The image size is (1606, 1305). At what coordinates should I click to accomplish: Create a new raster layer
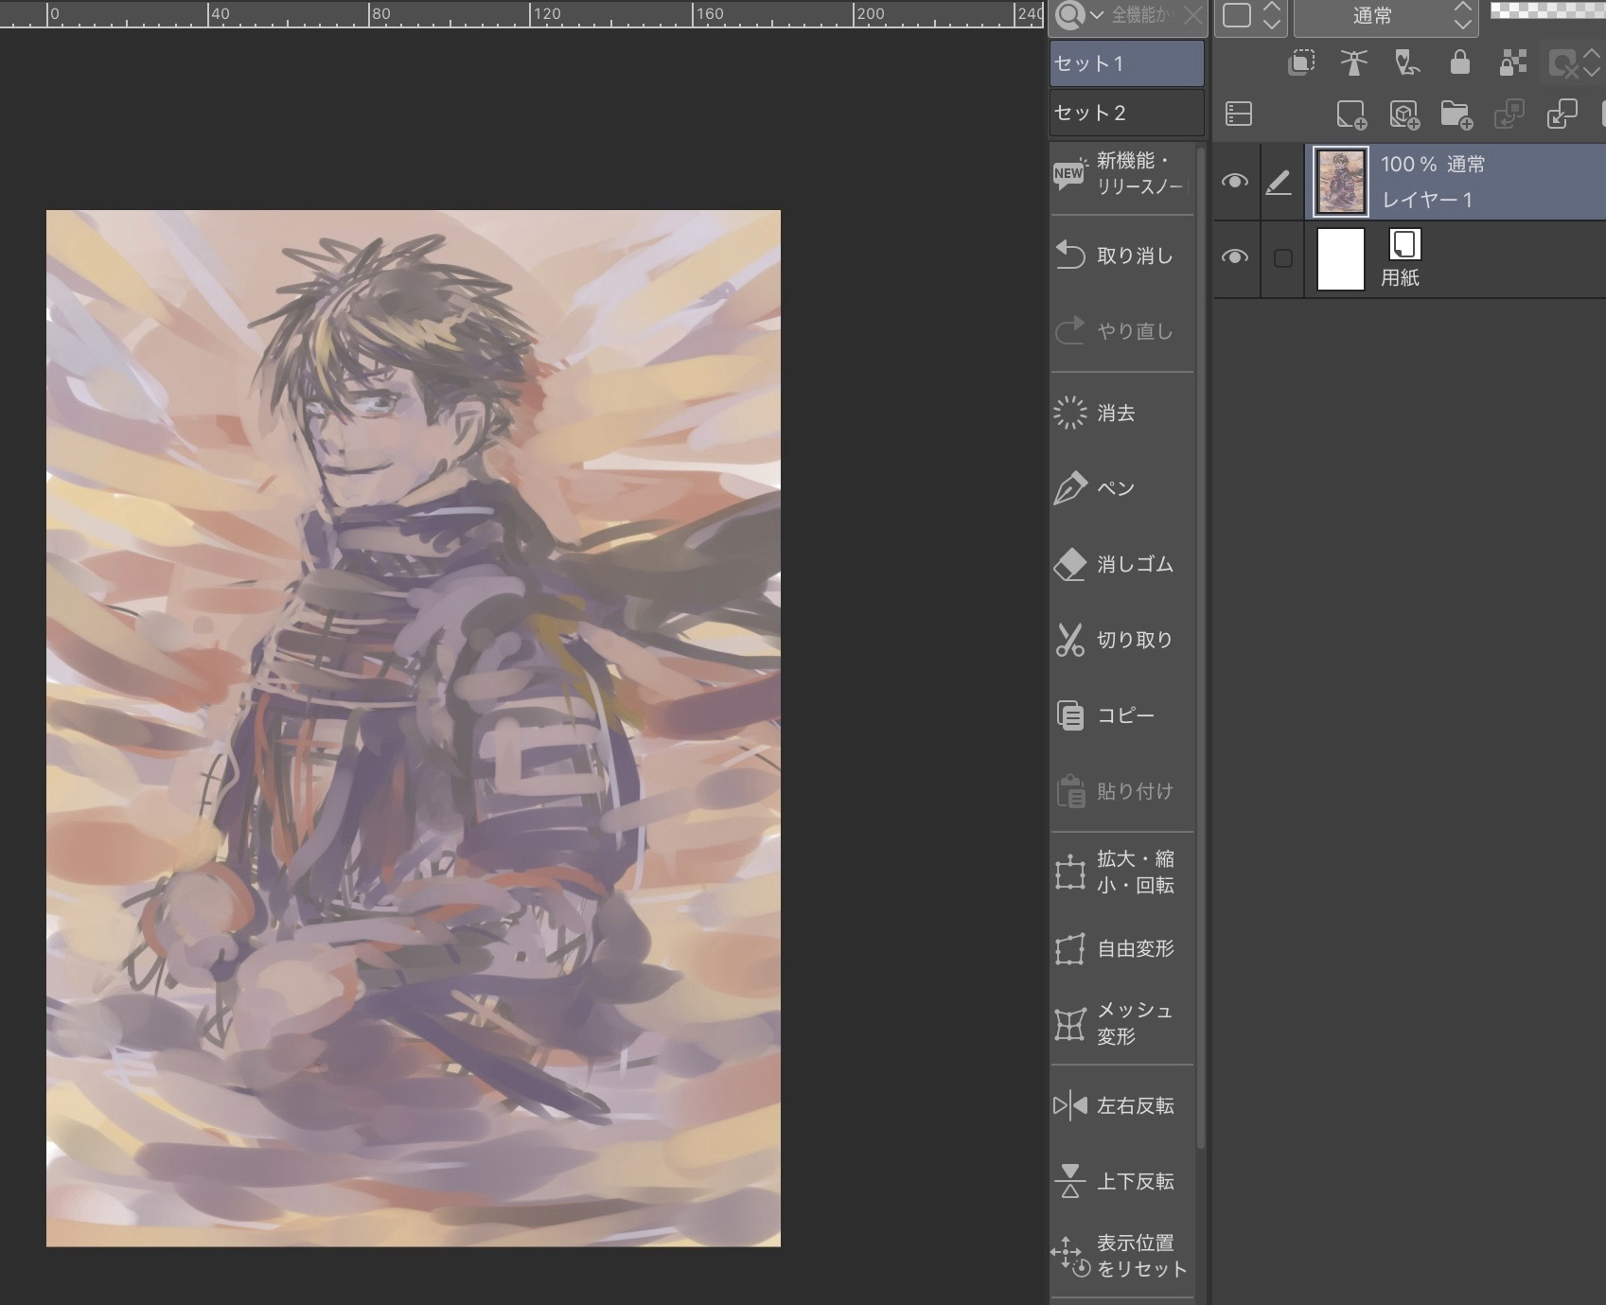point(1350,115)
